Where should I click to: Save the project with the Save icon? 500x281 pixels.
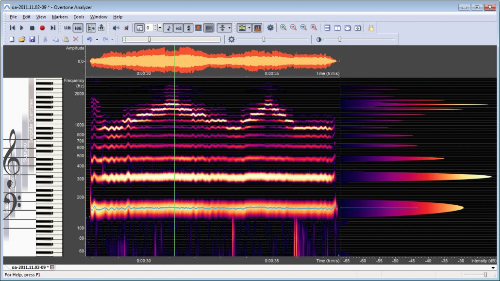31,39
